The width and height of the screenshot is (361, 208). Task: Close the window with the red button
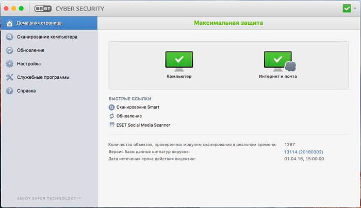tap(6, 9)
